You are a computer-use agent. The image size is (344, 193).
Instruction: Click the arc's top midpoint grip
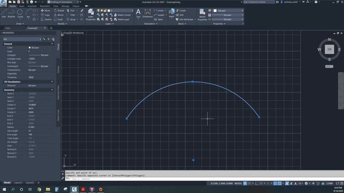tap(192, 81)
